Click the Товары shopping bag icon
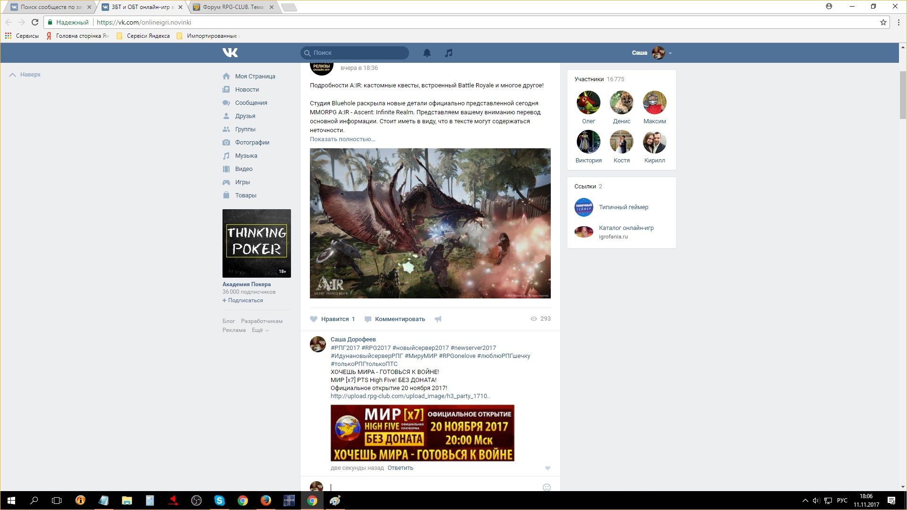The width and height of the screenshot is (907, 510). click(x=226, y=195)
